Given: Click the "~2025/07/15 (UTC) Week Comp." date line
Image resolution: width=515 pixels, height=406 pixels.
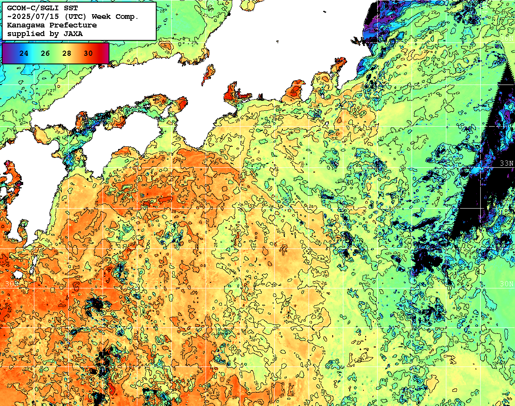Looking at the screenshot, I should point(73,16).
